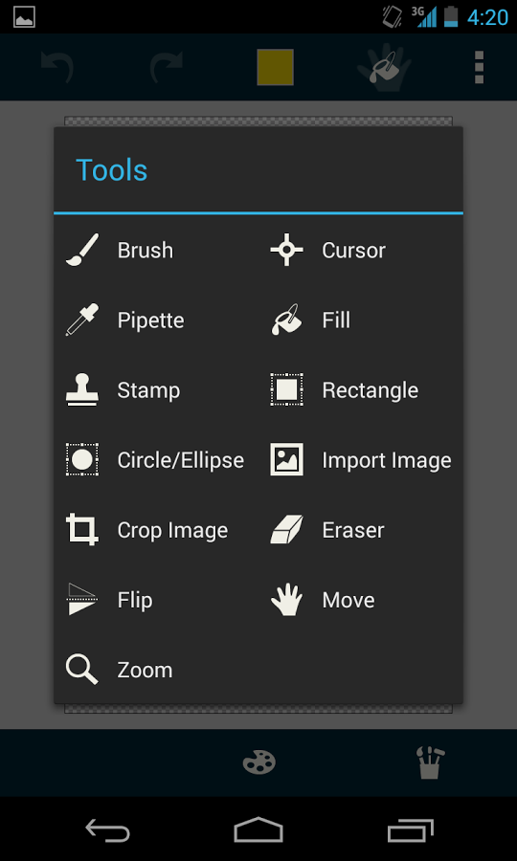Select the Brush tool icon
Viewport: 517px width, 861px height.
point(82,250)
